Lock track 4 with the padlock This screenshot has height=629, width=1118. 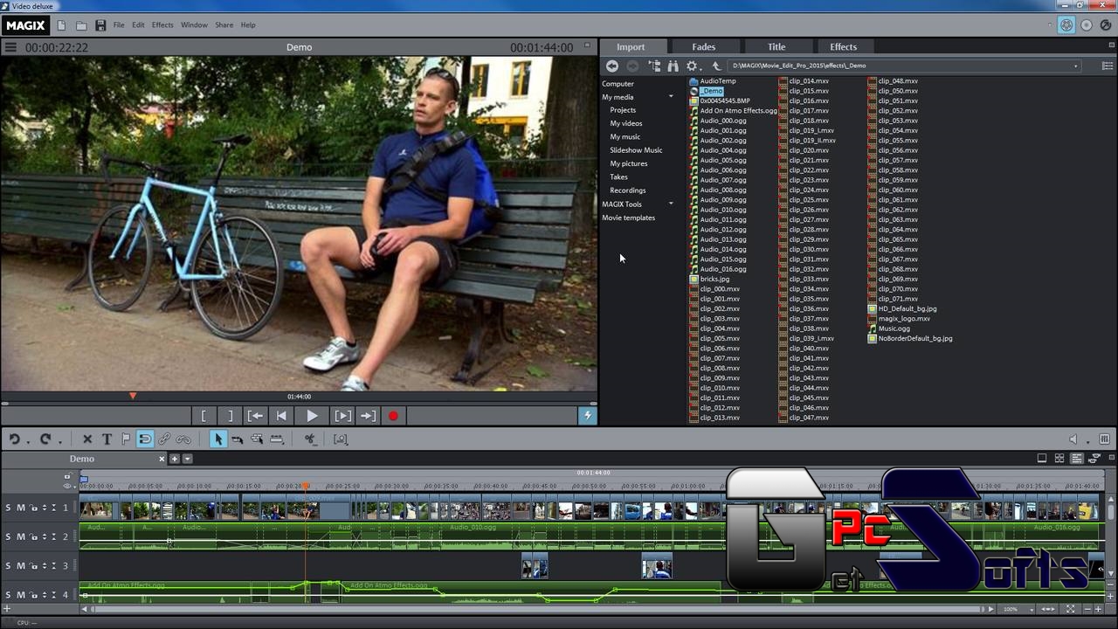point(33,595)
